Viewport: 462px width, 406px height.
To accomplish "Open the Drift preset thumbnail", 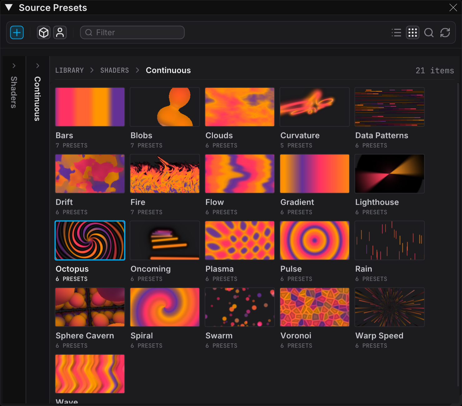I will [x=90, y=174].
